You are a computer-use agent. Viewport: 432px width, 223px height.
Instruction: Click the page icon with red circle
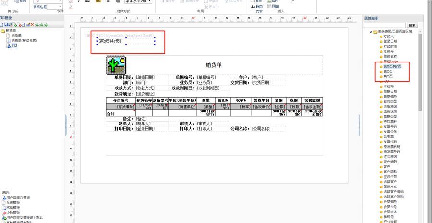tap(19, 25)
